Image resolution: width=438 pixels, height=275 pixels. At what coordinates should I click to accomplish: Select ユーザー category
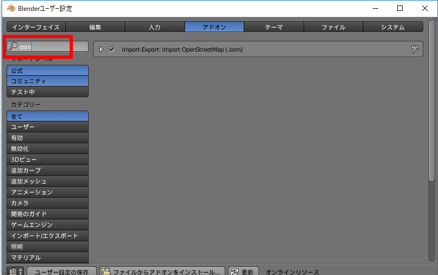[x=47, y=127]
